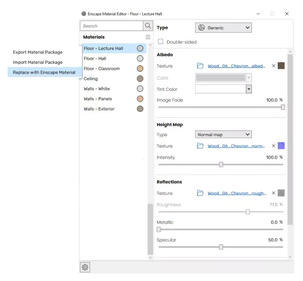The image size is (303, 281).
Task: Open folder icon for Albedo texture
Action: point(200,66)
